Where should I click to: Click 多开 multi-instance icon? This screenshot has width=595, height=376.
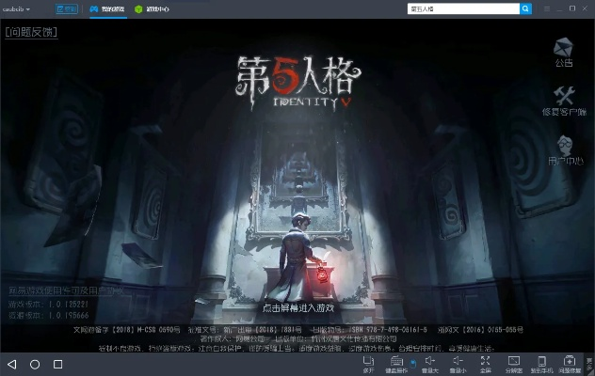point(368,365)
